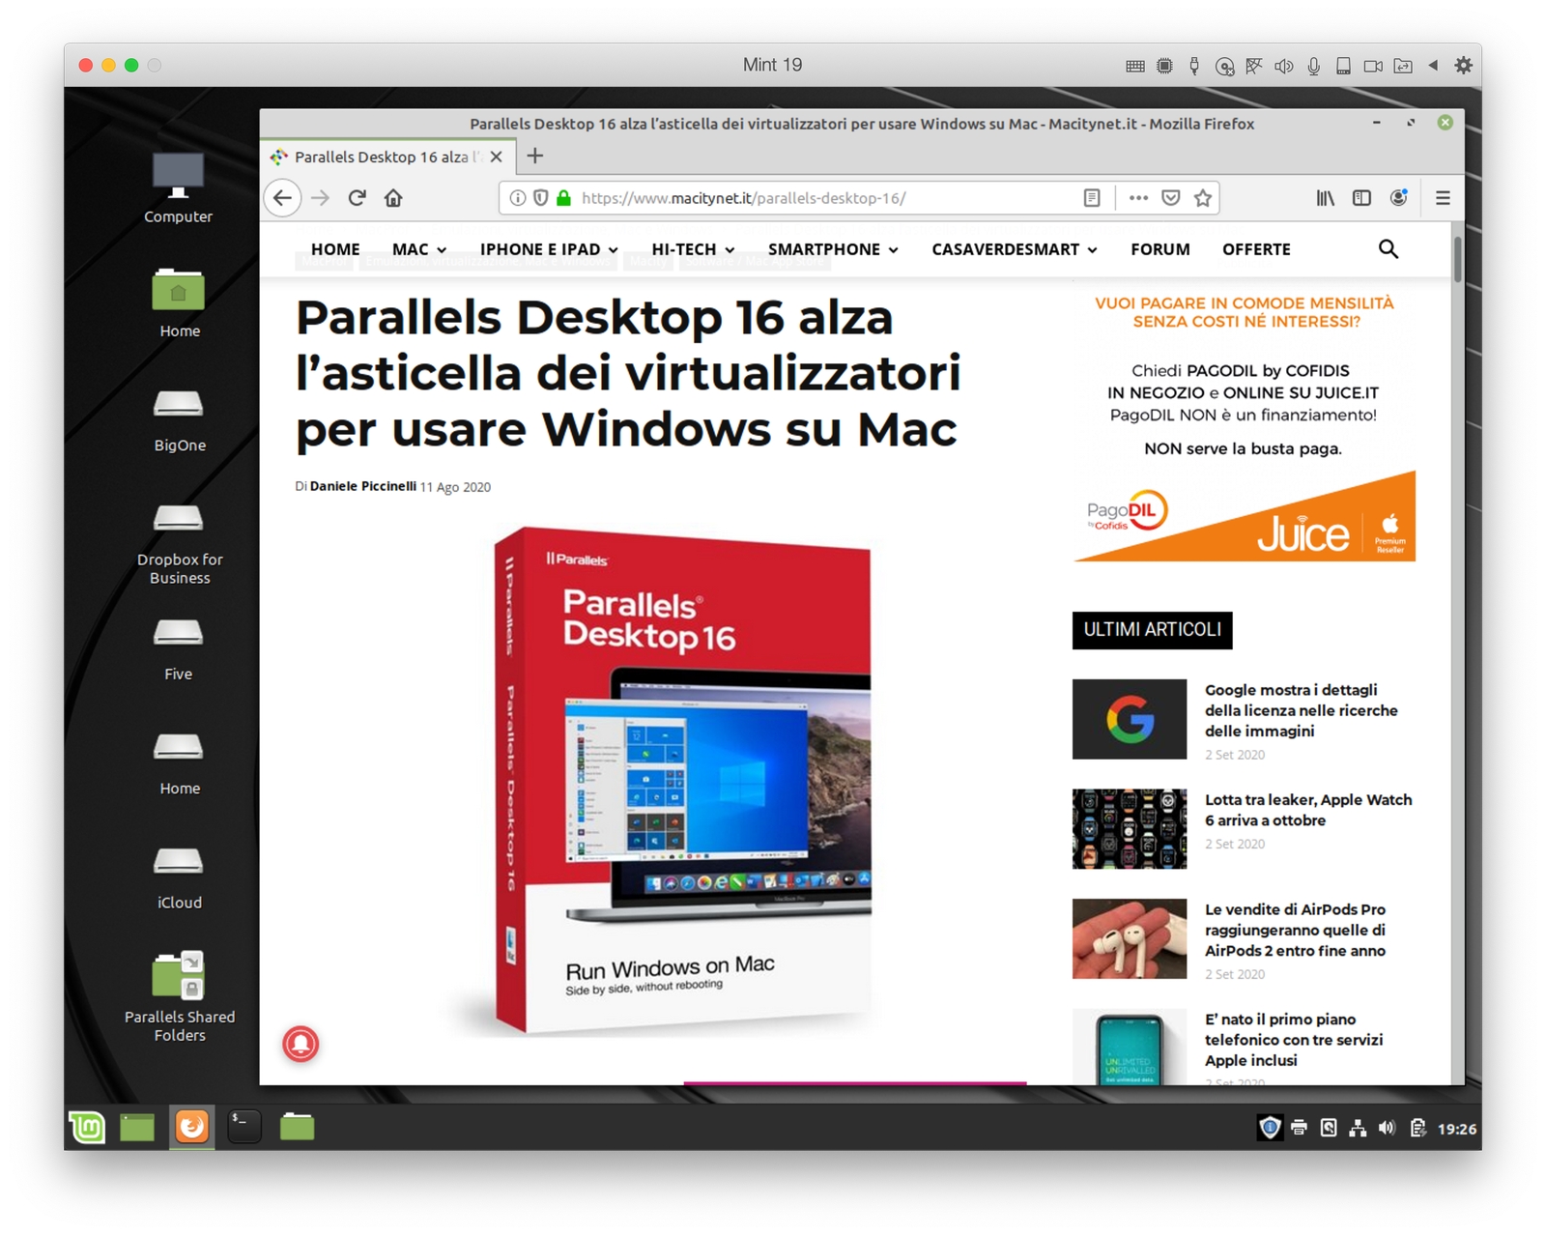
Task: Expand the CASAVERDESMART dropdown
Action: pyautogui.click(x=1015, y=249)
